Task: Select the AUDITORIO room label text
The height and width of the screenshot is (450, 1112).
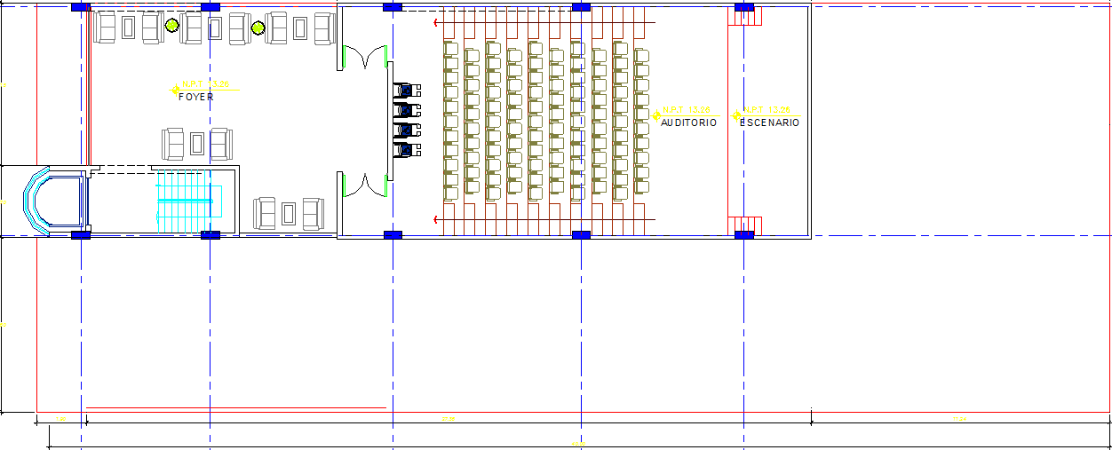Action: pos(688,123)
